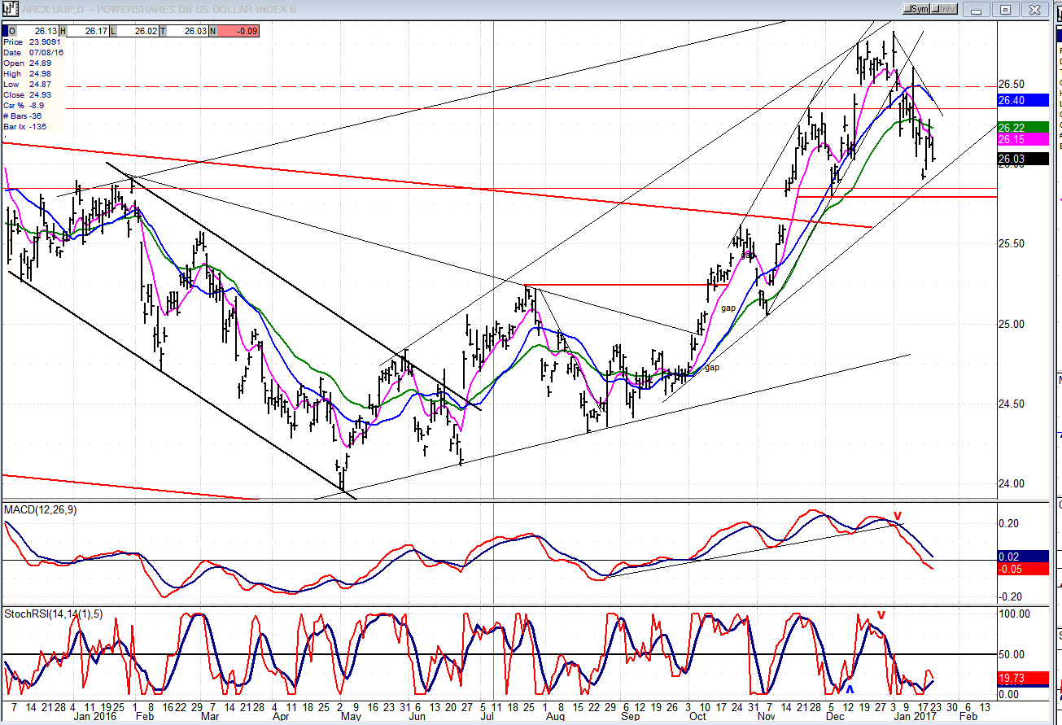
Task: Click the red V marker on StochRSI panel
Action: point(880,615)
